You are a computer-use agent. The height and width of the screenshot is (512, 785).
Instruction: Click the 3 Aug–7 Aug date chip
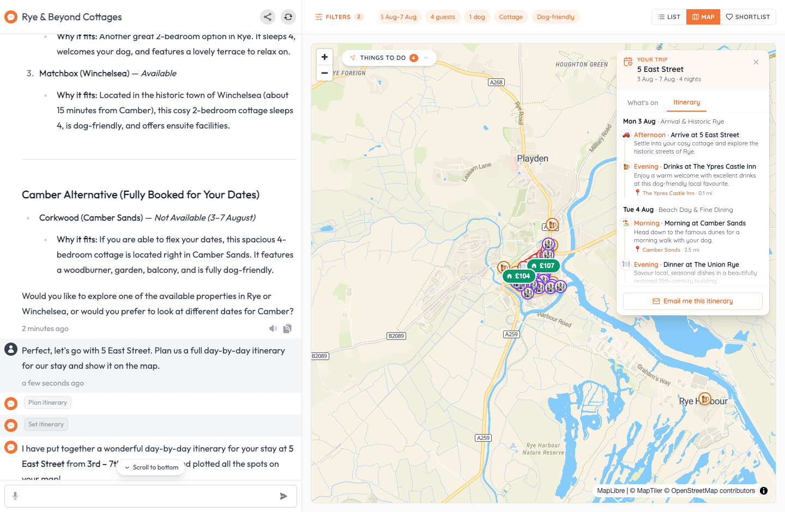(x=398, y=17)
